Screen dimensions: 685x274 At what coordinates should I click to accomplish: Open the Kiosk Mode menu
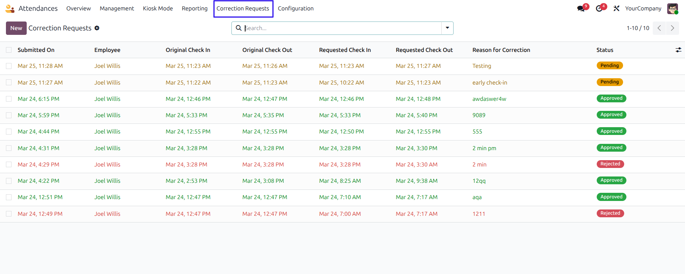pos(158,9)
